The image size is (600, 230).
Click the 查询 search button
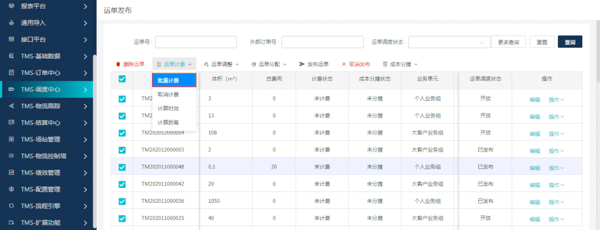tap(570, 42)
